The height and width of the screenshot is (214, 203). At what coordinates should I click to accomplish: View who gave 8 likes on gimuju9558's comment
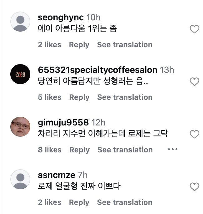50,150
